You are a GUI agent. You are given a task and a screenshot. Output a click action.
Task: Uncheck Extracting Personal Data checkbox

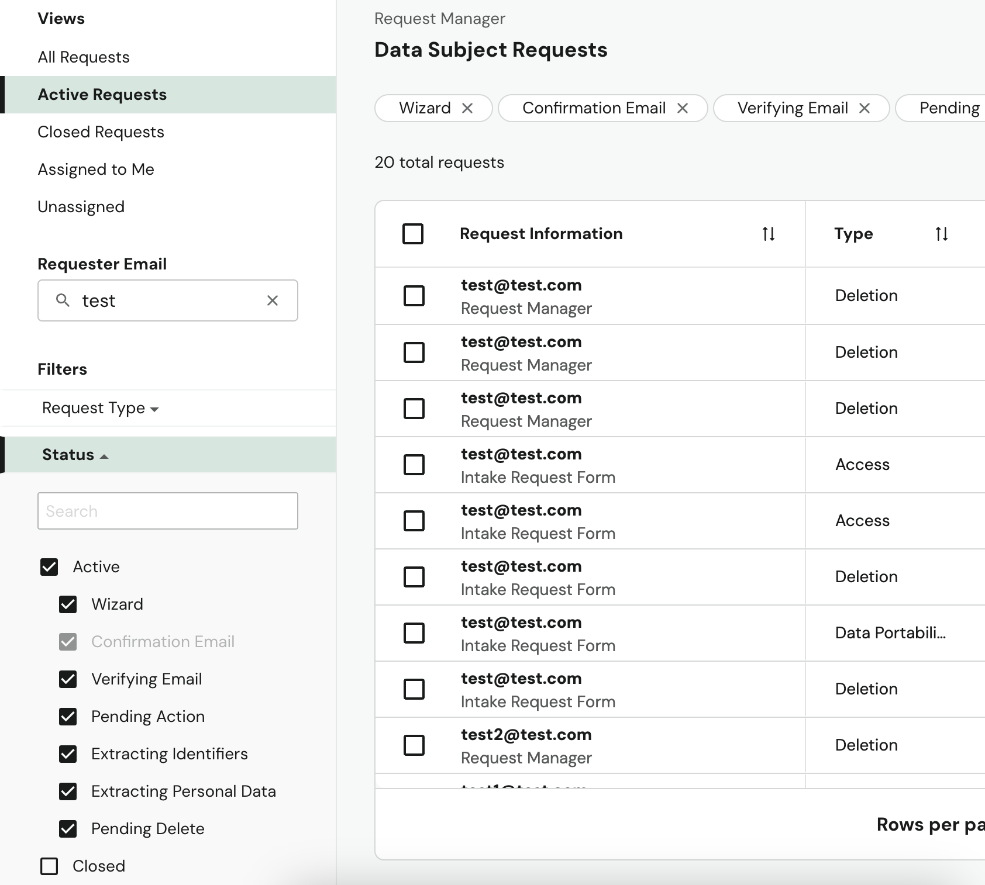[68, 791]
